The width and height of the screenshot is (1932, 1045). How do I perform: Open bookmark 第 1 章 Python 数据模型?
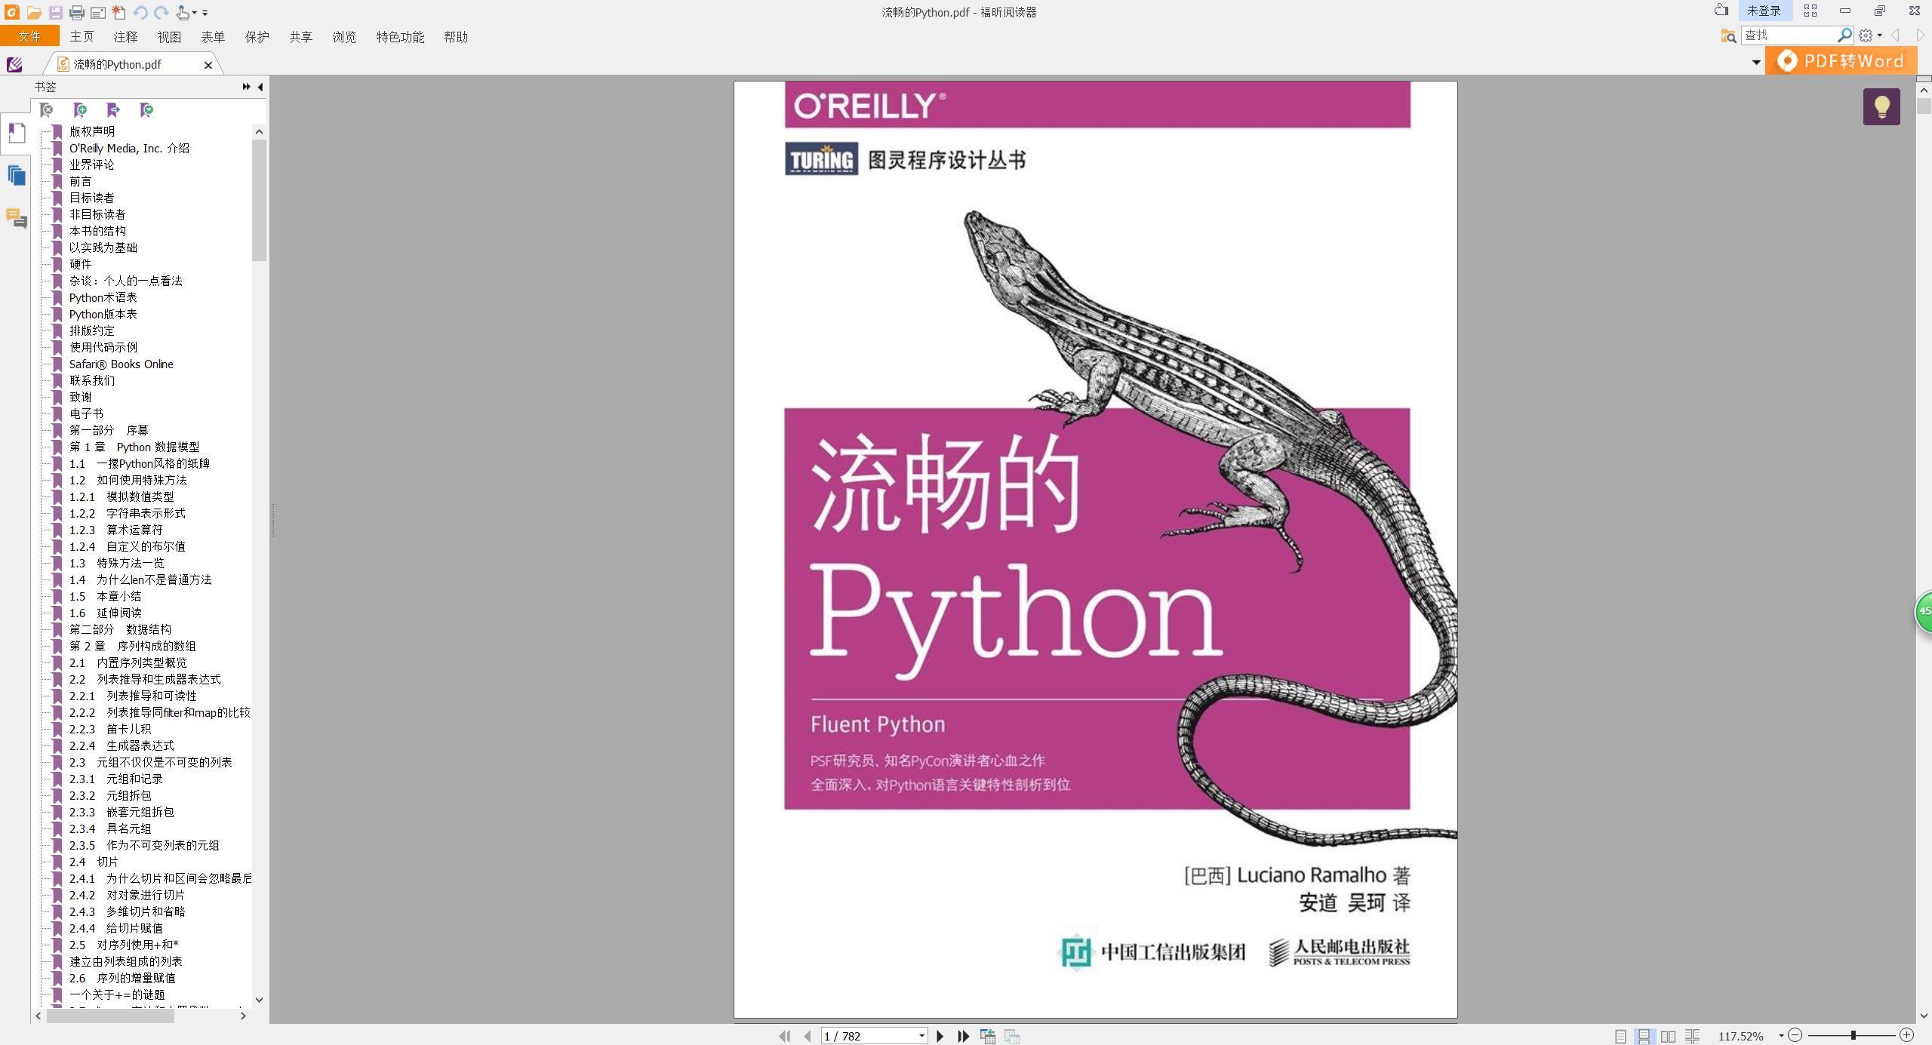pos(134,447)
